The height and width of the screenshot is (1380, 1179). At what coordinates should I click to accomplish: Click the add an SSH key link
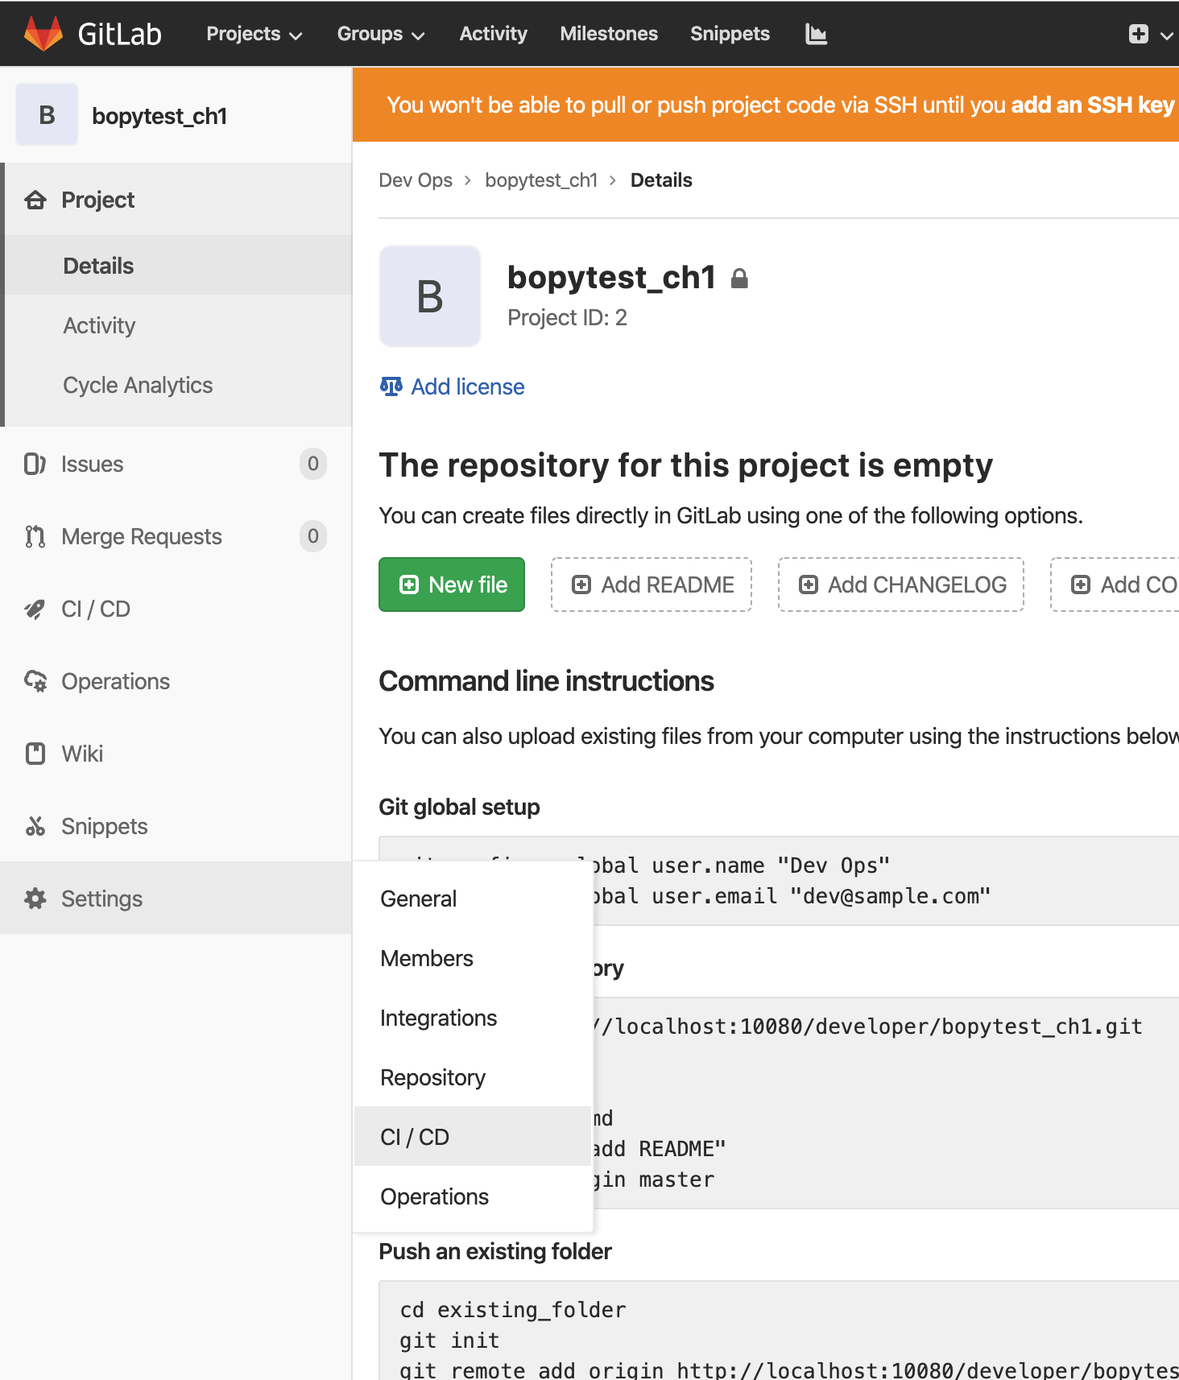pyautogui.click(x=1092, y=105)
